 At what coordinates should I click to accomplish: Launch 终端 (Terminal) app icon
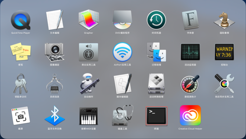point(156,116)
